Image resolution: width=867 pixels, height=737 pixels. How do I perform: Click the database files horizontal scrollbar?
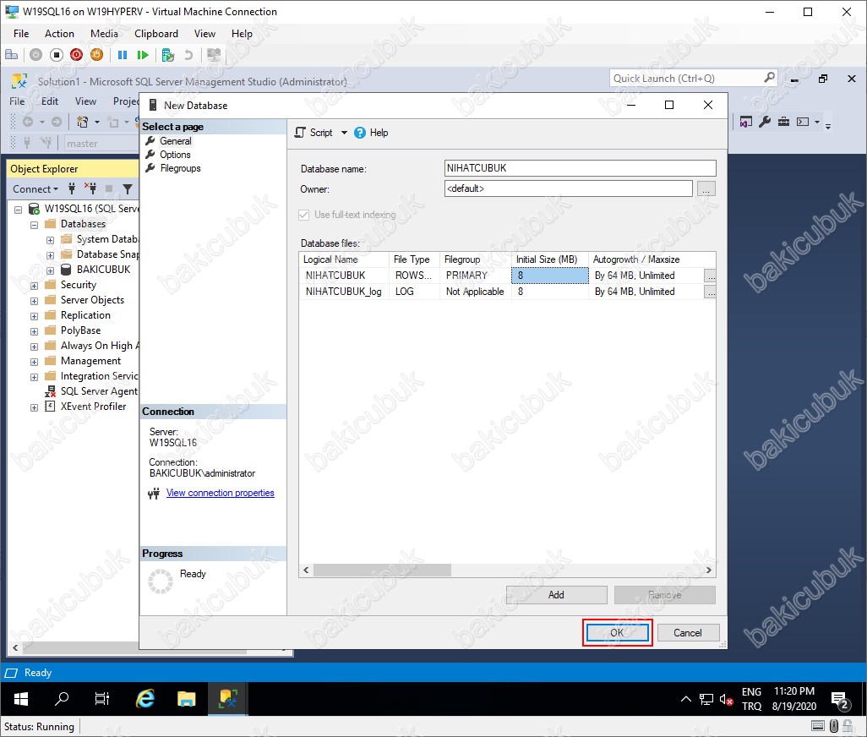(x=383, y=570)
